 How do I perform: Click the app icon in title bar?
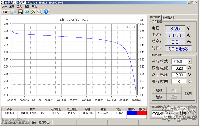click(3, 2)
